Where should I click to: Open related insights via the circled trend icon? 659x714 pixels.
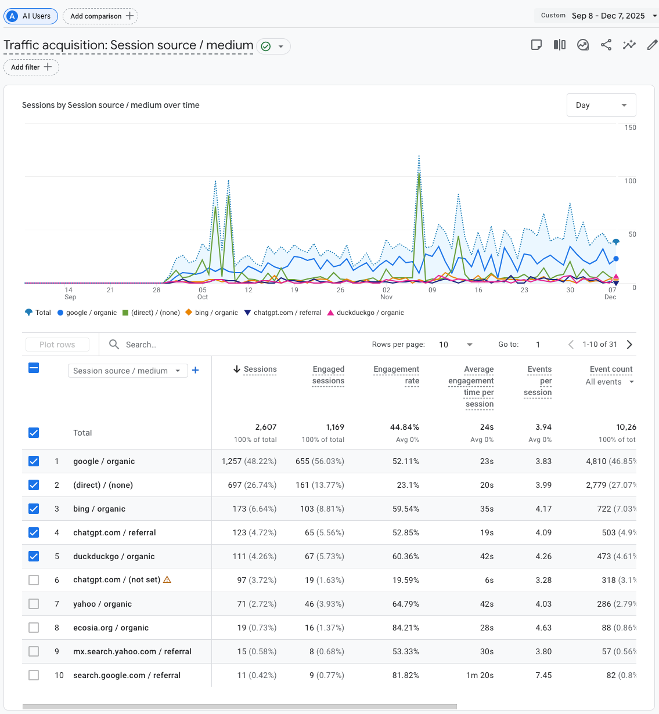[x=582, y=45]
